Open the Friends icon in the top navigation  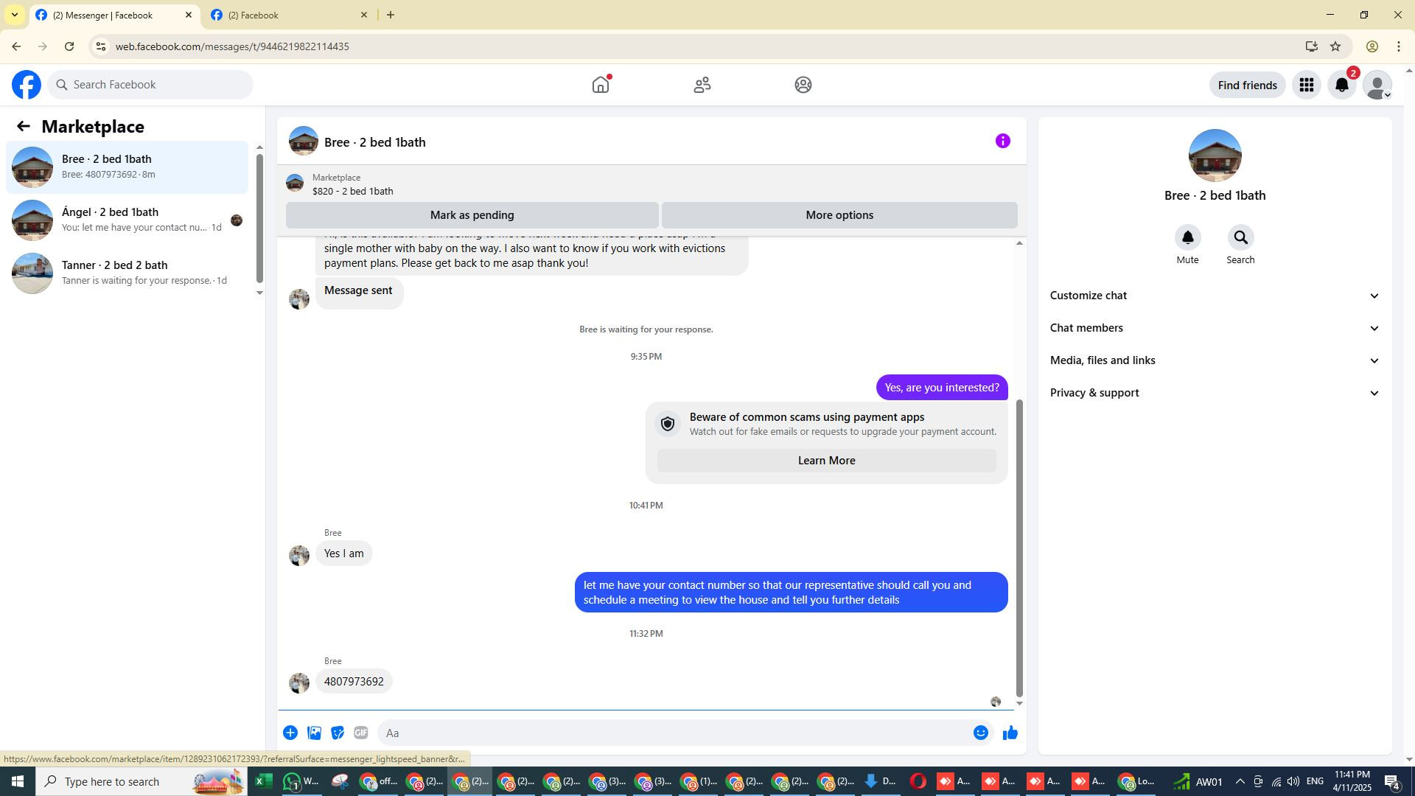pos(702,85)
